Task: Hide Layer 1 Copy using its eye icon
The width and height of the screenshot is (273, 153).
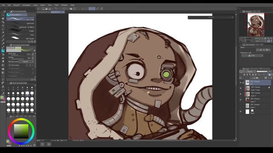Action: [241, 88]
